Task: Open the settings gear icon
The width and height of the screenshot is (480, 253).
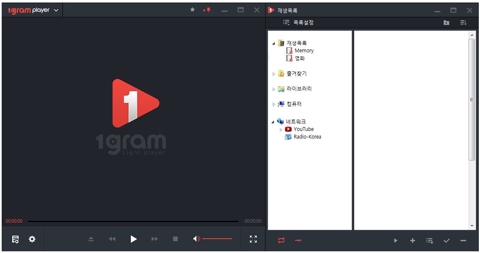Action: point(32,239)
